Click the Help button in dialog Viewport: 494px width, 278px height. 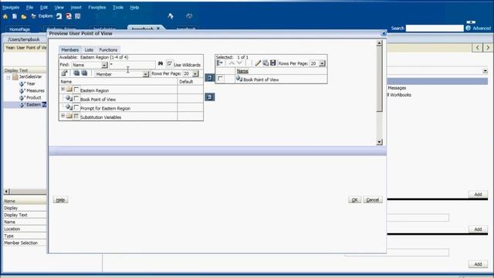pos(60,200)
